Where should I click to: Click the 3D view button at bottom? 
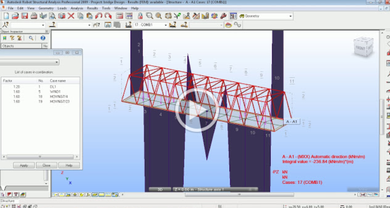point(159,189)
